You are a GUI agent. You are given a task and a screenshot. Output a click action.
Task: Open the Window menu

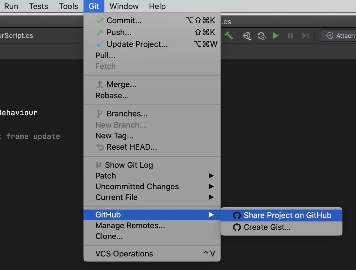point(124,6)
